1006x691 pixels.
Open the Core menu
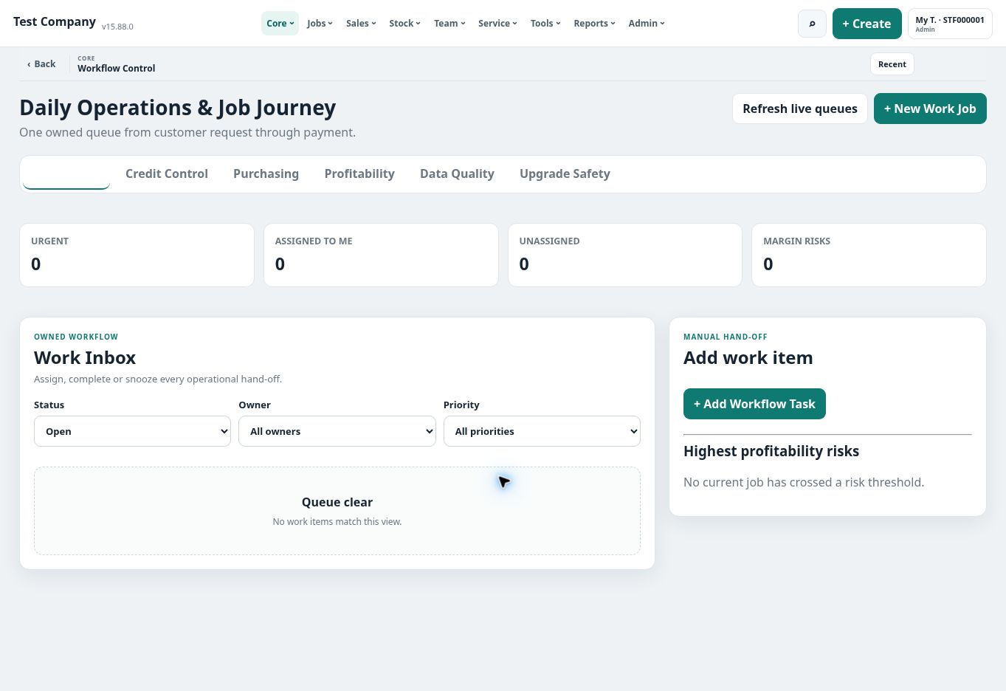(x=280, y=24)
